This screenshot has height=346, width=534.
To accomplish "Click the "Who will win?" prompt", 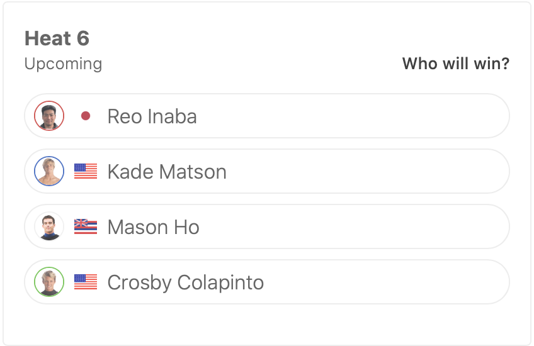I will point(455,64).
